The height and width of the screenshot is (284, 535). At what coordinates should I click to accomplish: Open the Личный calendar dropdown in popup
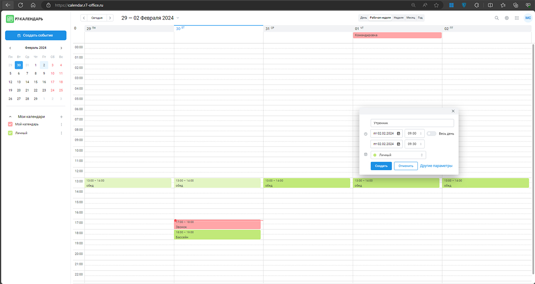pos(398,155)
